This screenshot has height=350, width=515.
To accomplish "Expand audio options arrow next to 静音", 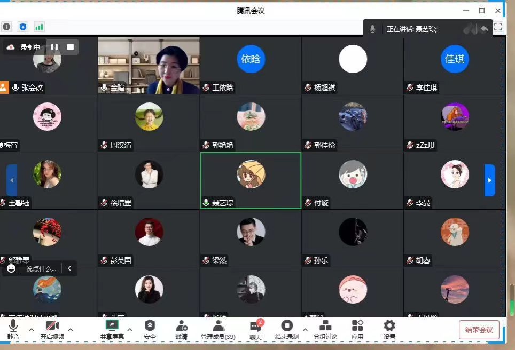I will pyautogui.click(x=31, y=330).
